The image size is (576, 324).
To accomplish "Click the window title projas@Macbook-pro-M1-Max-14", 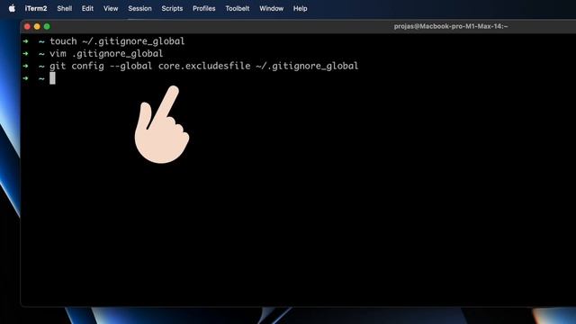I will (x=451, y=26).
